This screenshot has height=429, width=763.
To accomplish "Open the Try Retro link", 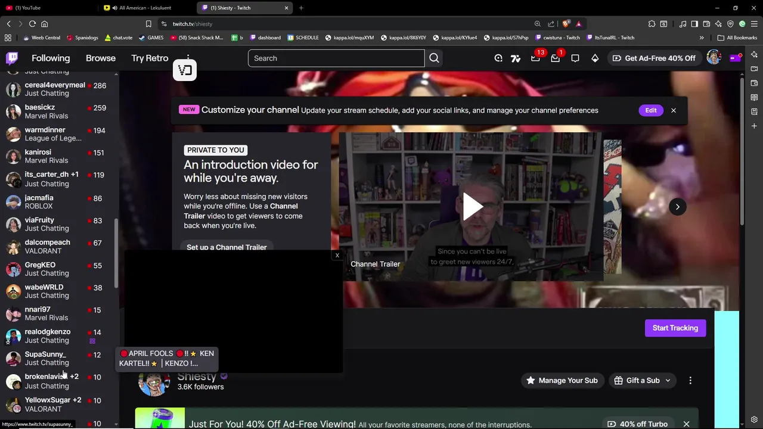I will click(x=150, y=58).
